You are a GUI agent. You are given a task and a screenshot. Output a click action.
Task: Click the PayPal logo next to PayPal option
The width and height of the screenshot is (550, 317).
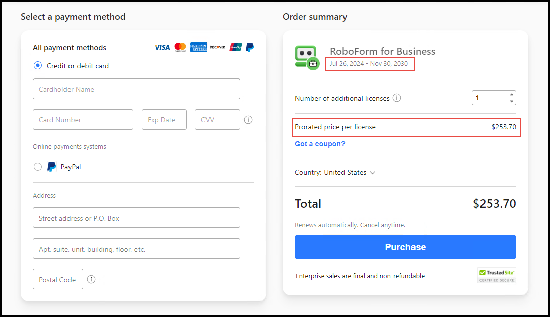pyautogui.click(x=51, y=167)
